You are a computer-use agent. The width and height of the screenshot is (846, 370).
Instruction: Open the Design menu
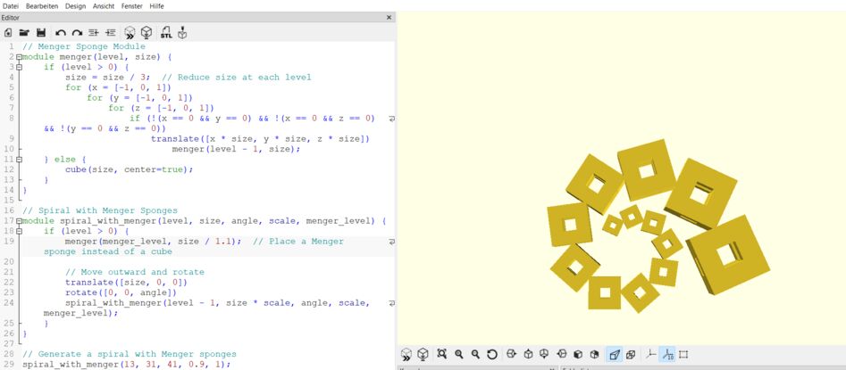[x=76, y=6]
